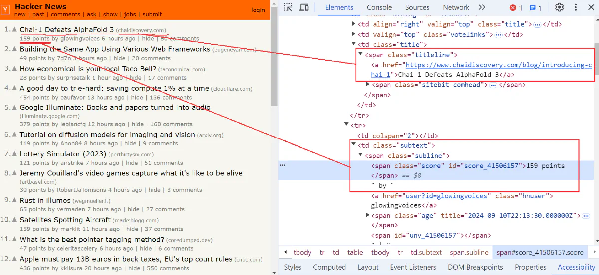Collapse the td class subtext node

pos(353,145)
